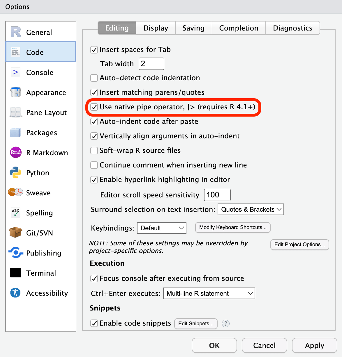Viewport: 342px width, 357px height.
Task: Click the Sweave sidebar icon
Action: [x=15, y=192]
